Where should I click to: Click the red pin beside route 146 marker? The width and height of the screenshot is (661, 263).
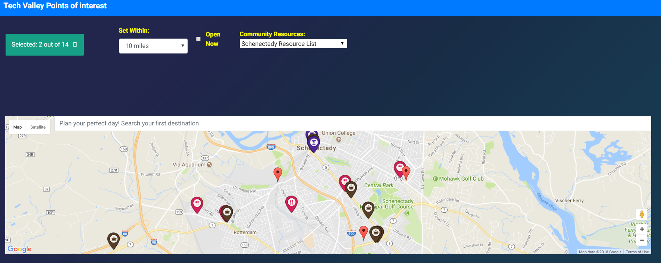pos(406,173)
